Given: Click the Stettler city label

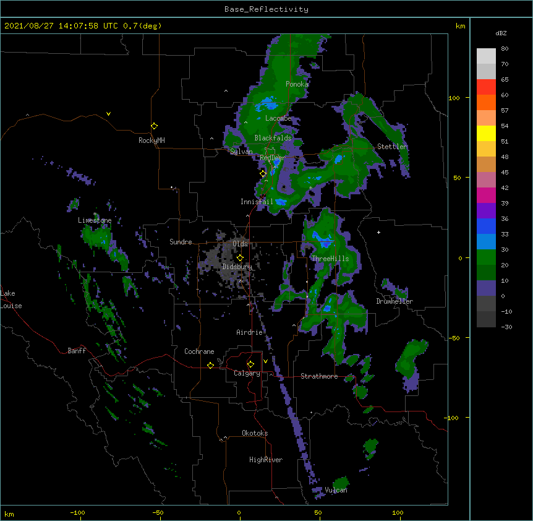Looking at the screenshot, I should pos(392,147).
